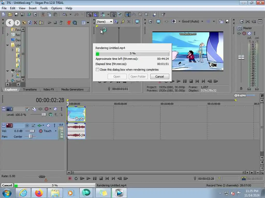The width and height of the screenshot is (265, 198).
Task: Solo audio track 2 exclamation icon
Action: pyautogui.click(x=54, y=126)
